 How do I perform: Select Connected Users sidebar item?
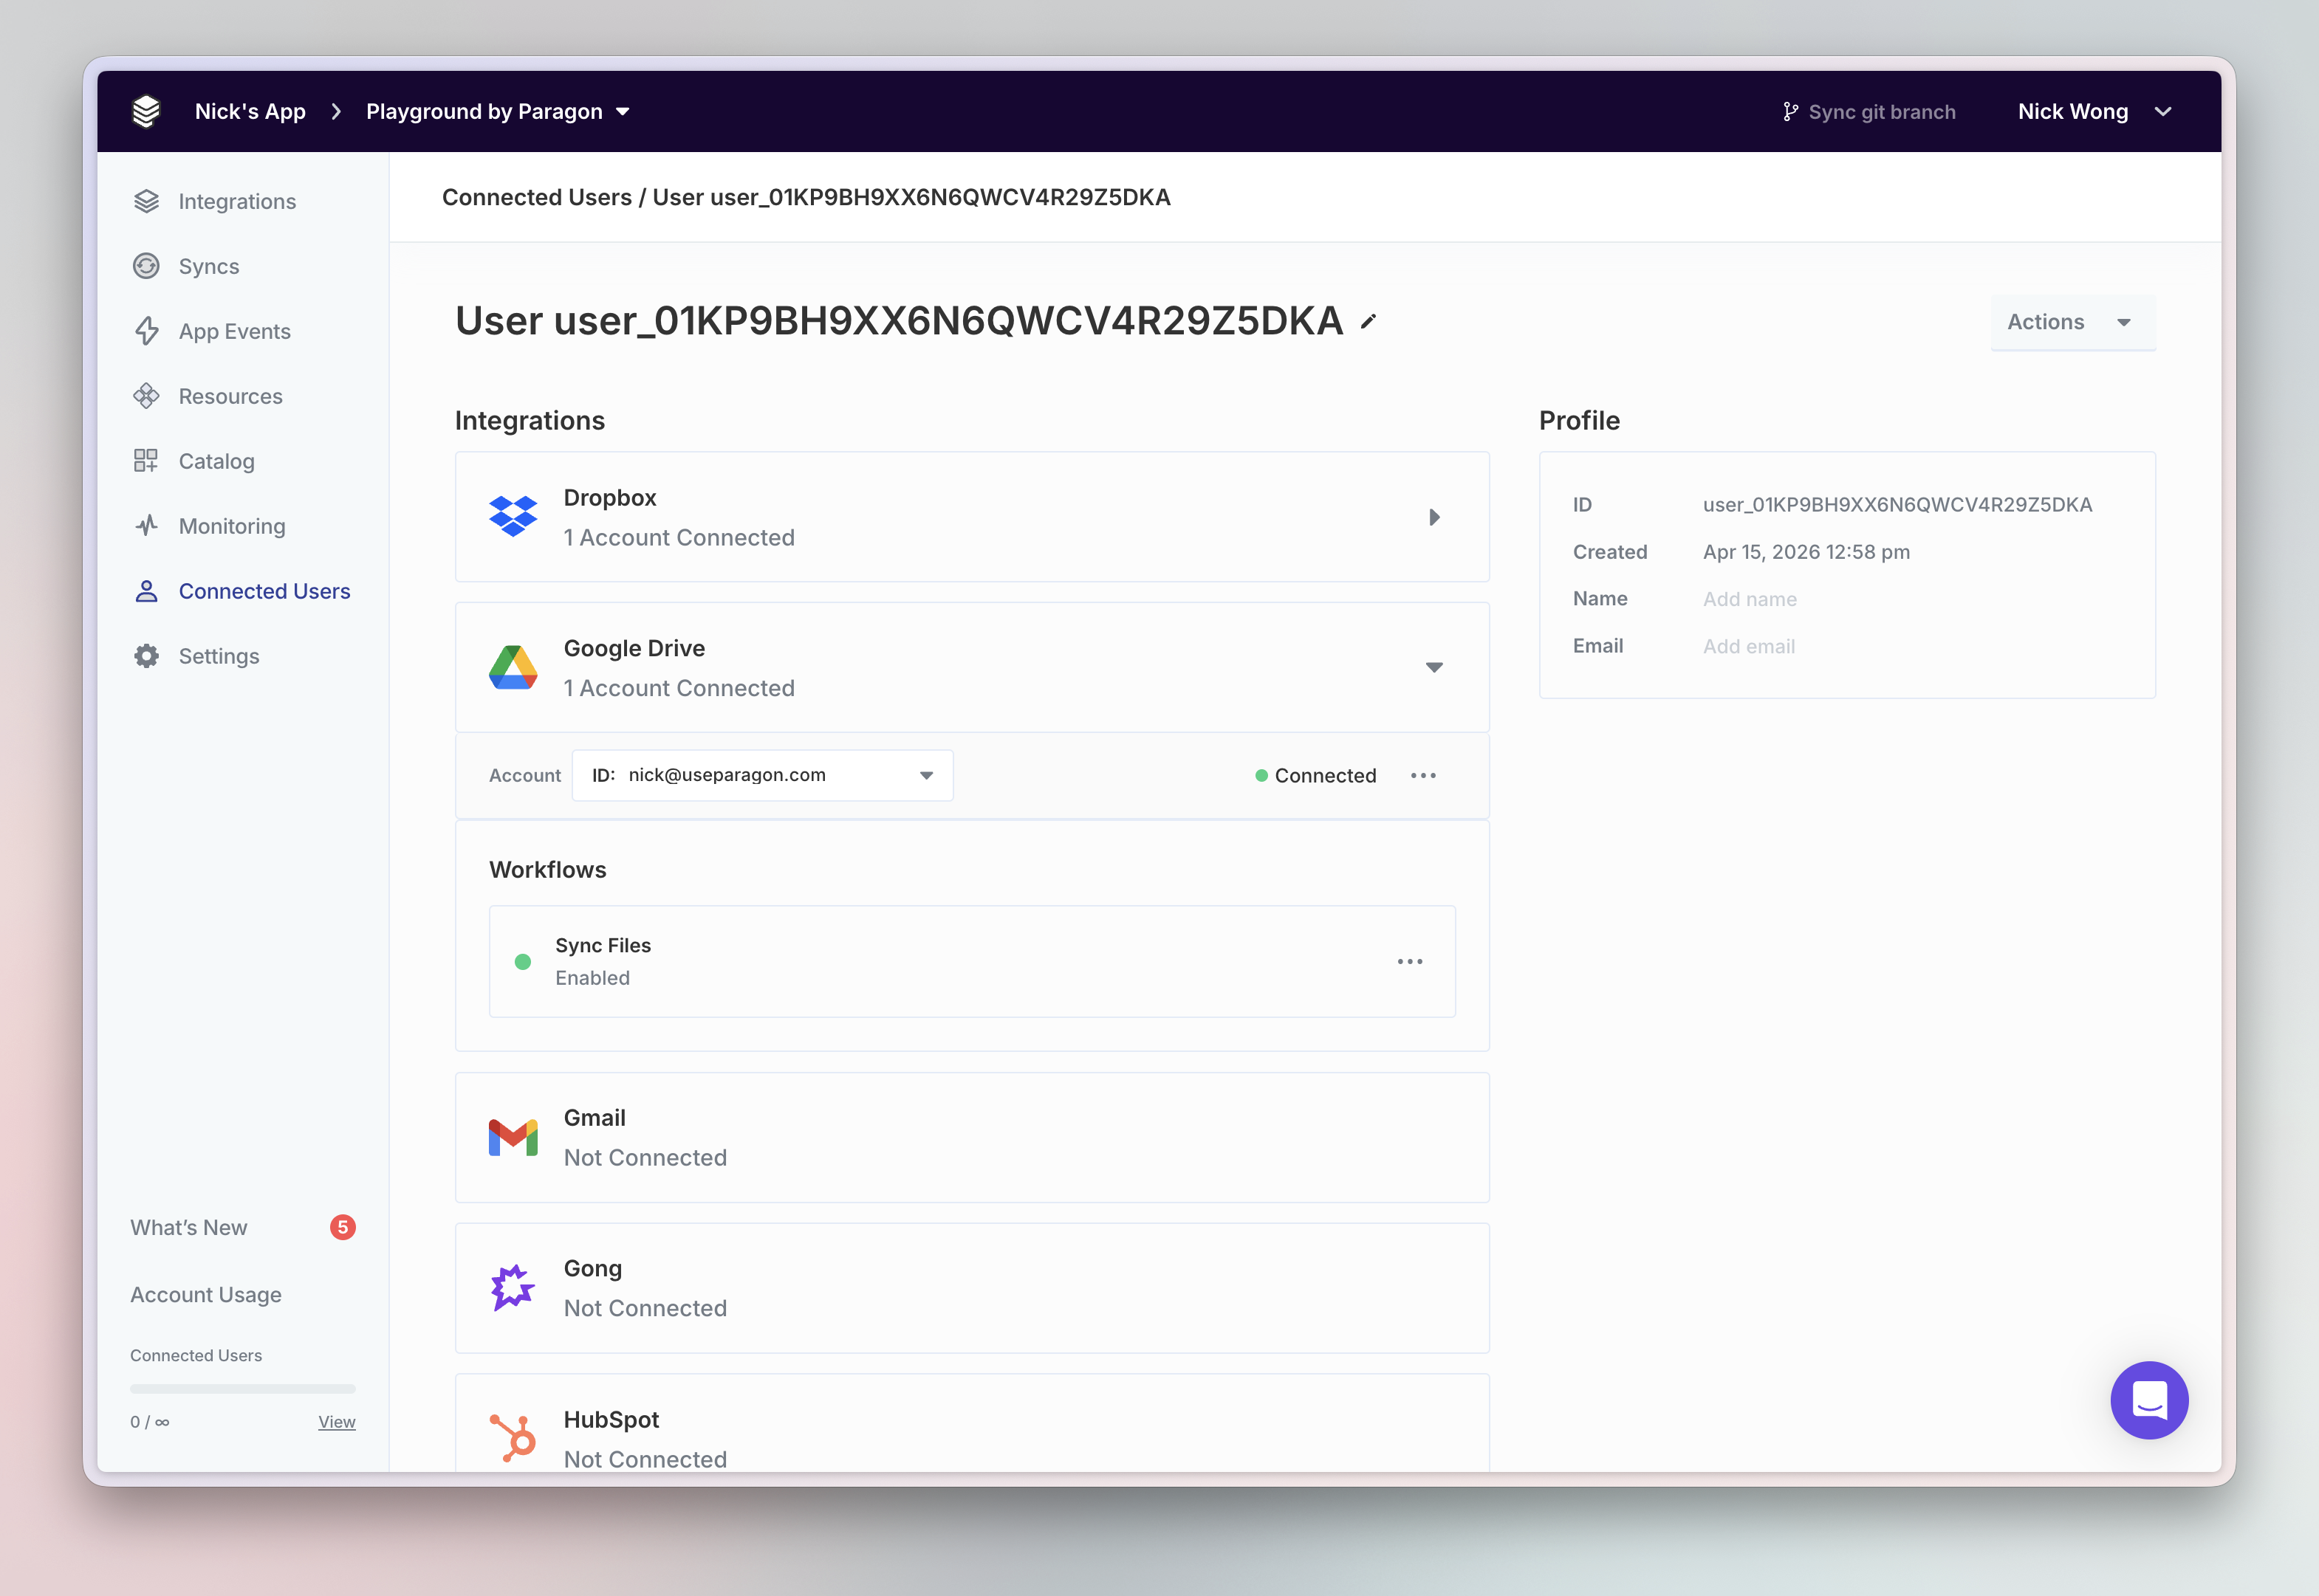point(241,591)
